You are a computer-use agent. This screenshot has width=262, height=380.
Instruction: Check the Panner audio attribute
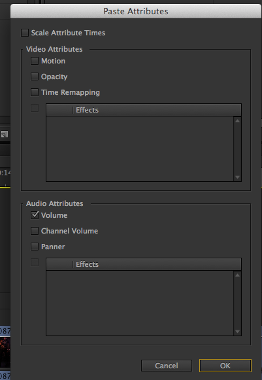click(35, 247)
